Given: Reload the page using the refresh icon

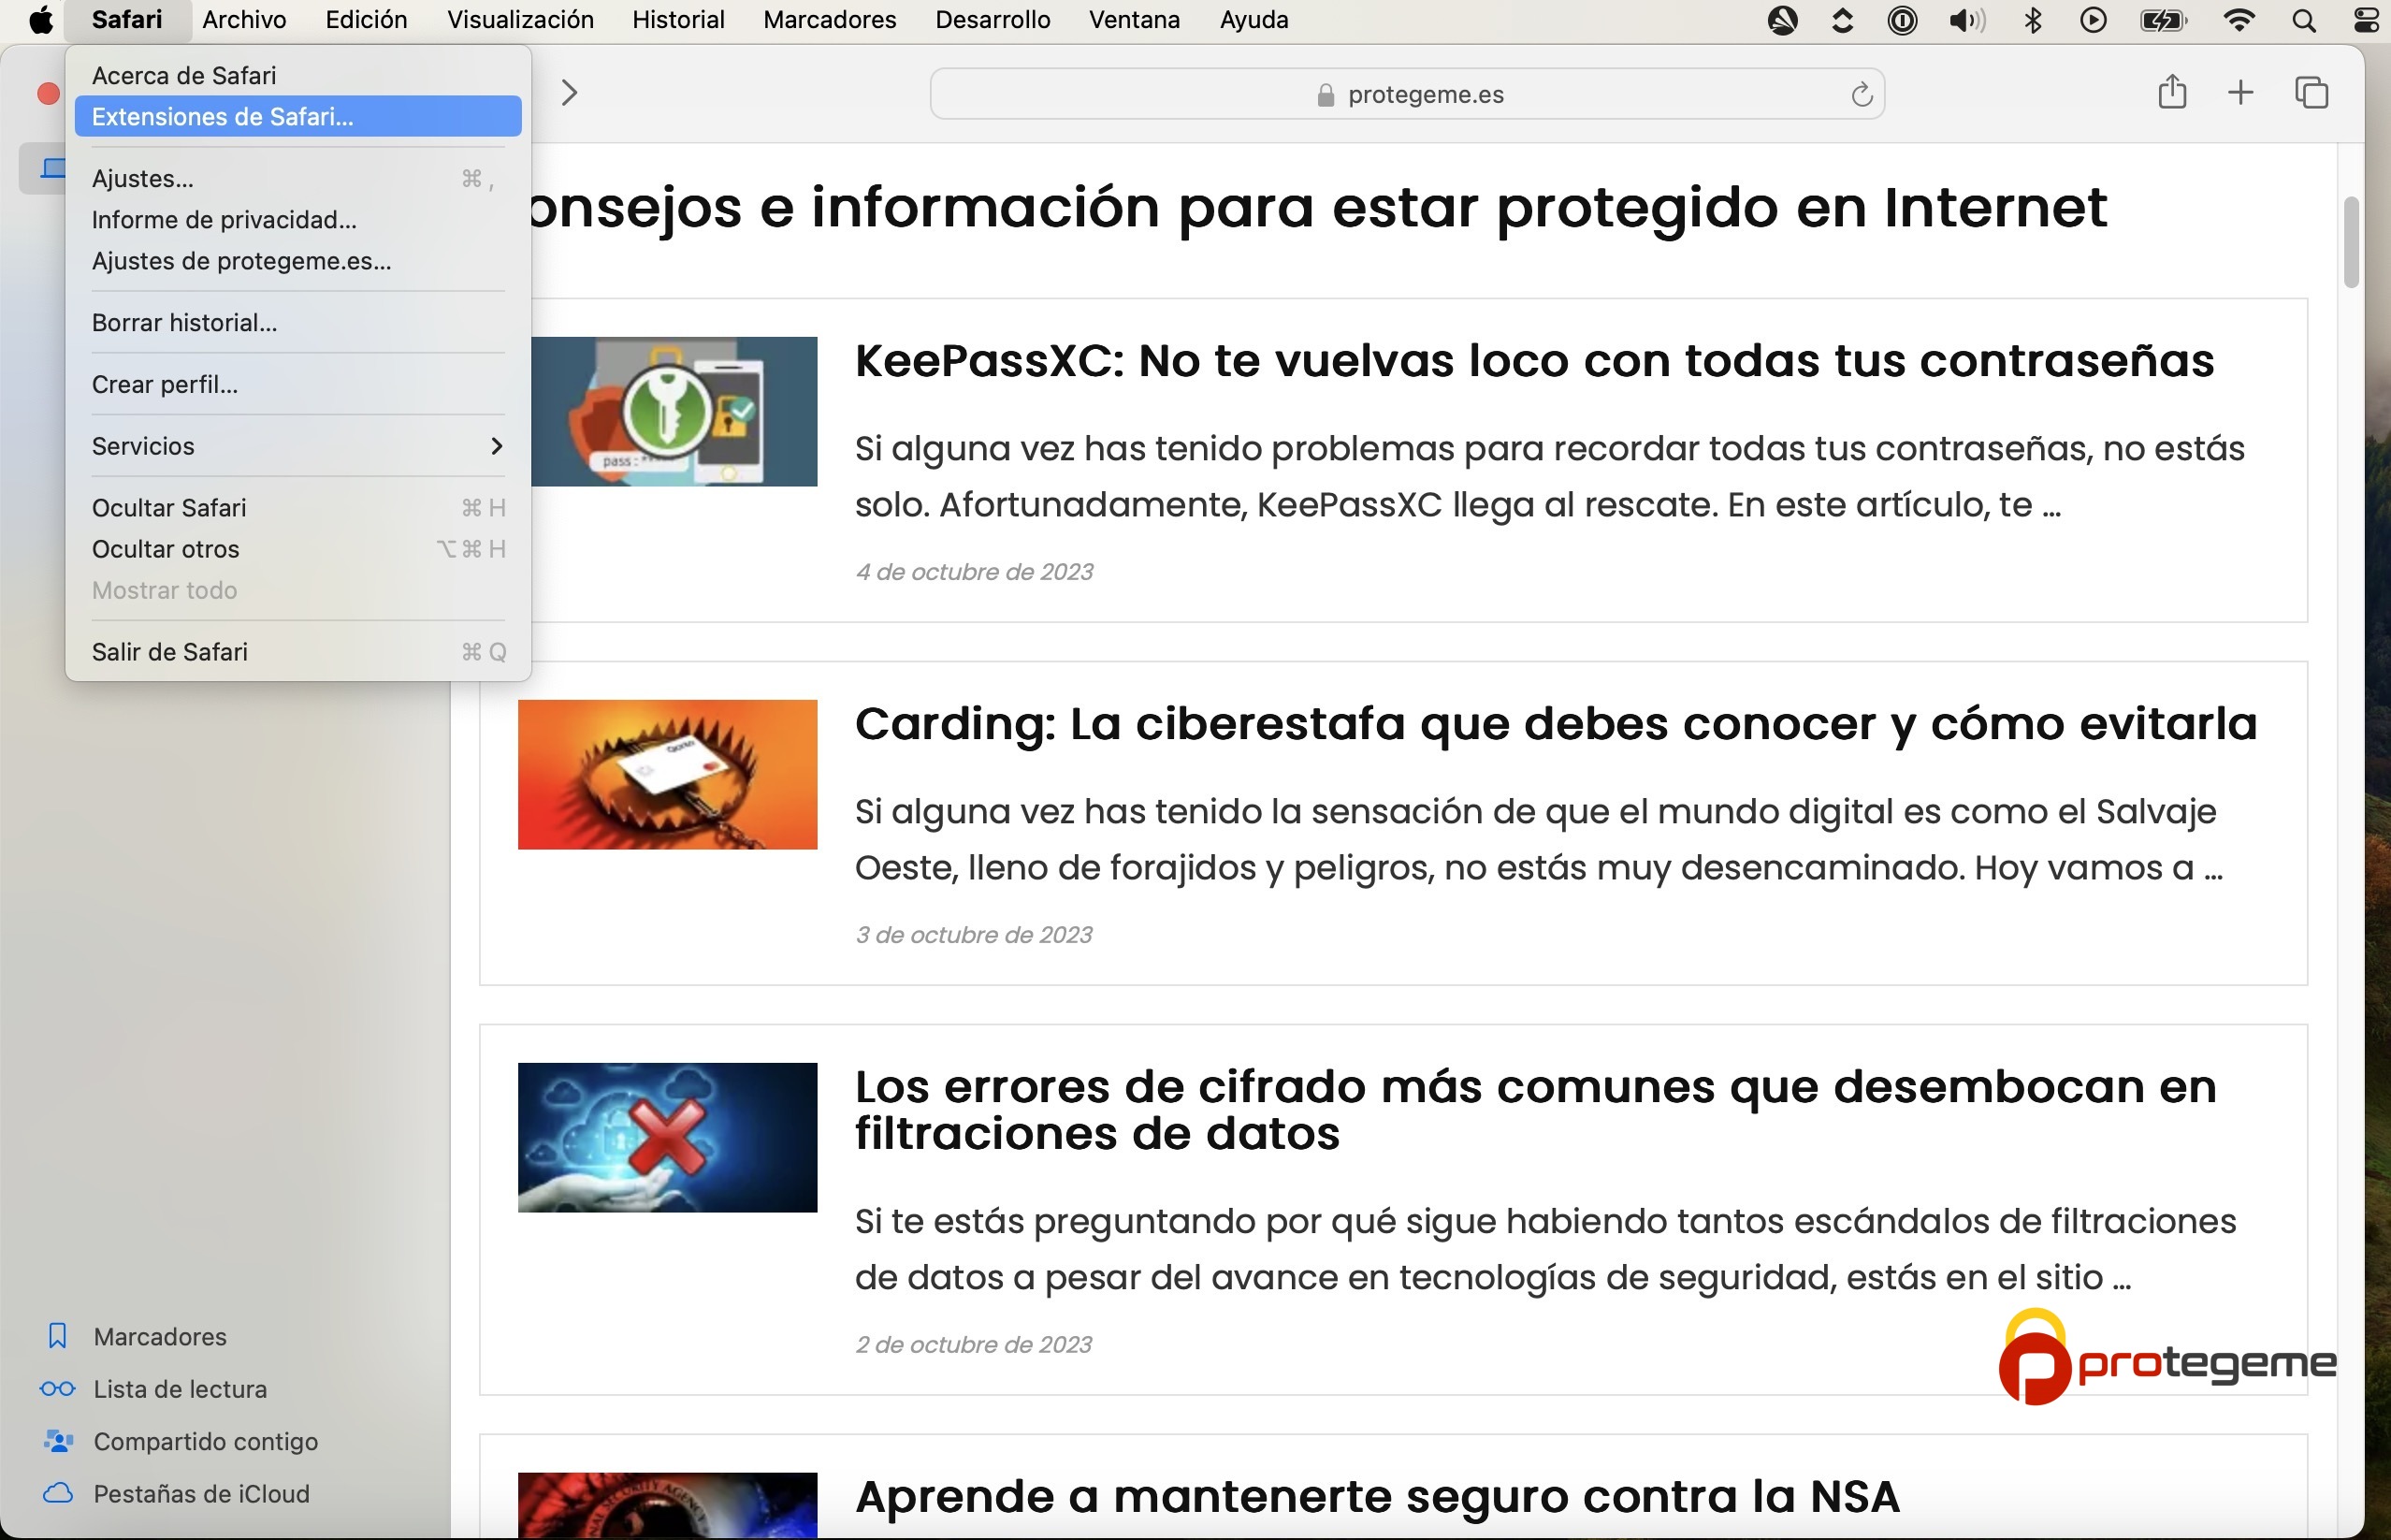Looking at the screenshot, I should 1862,95.
